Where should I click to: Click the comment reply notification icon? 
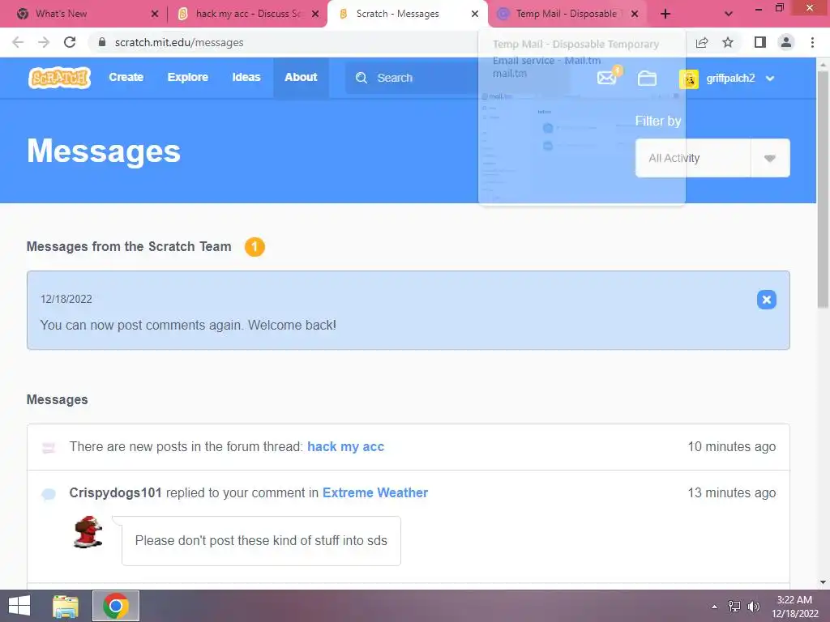click(x=48, y=495)
